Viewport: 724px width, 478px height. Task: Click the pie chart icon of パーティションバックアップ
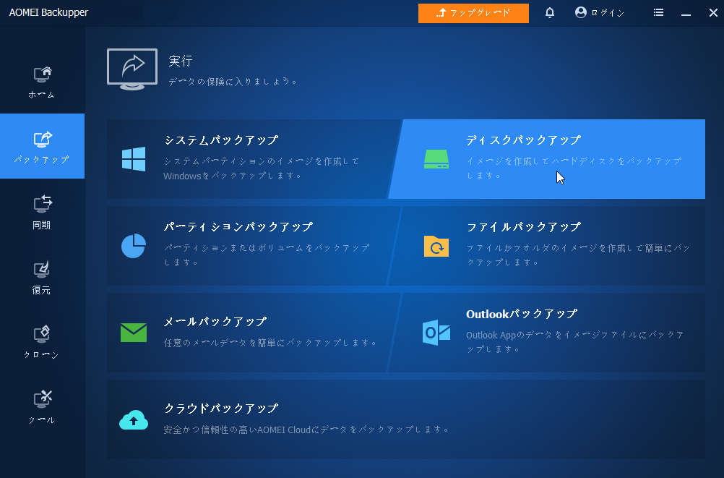click(134, 245)
